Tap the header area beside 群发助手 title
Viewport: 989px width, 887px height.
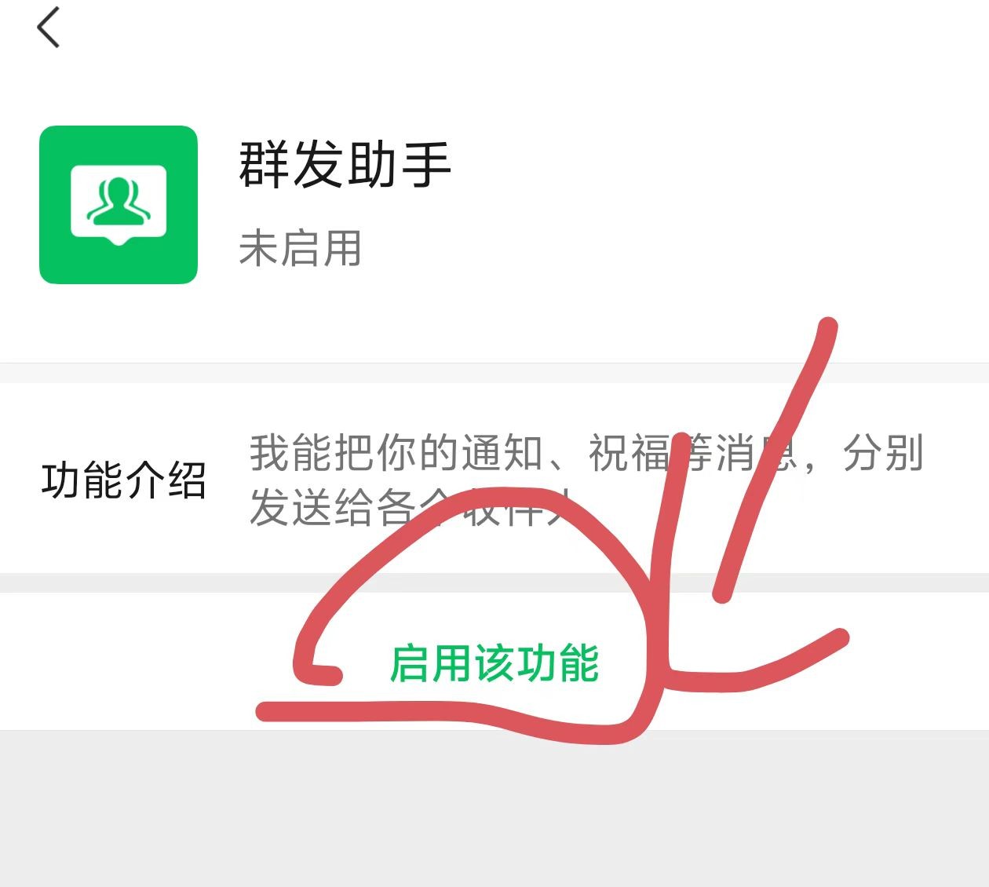(x=706, y=204)
